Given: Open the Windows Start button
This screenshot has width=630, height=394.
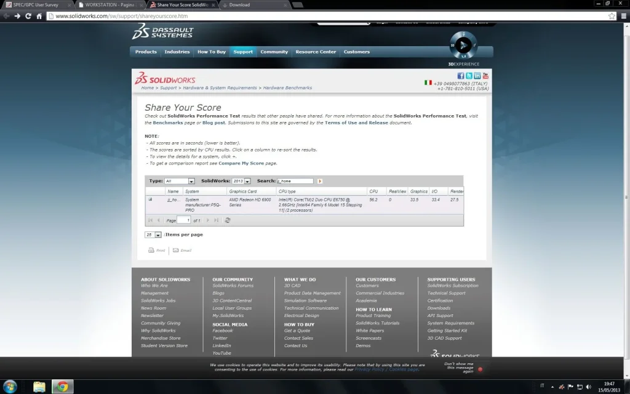Looking at the screenshot, I should tap(10, 387).
